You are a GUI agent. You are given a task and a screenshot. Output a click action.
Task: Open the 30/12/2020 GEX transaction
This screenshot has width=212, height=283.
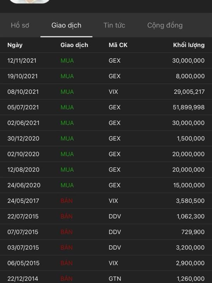(106, 138)
